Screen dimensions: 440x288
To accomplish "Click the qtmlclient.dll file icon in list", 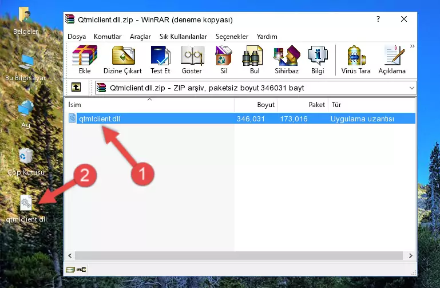I will 72,118.
